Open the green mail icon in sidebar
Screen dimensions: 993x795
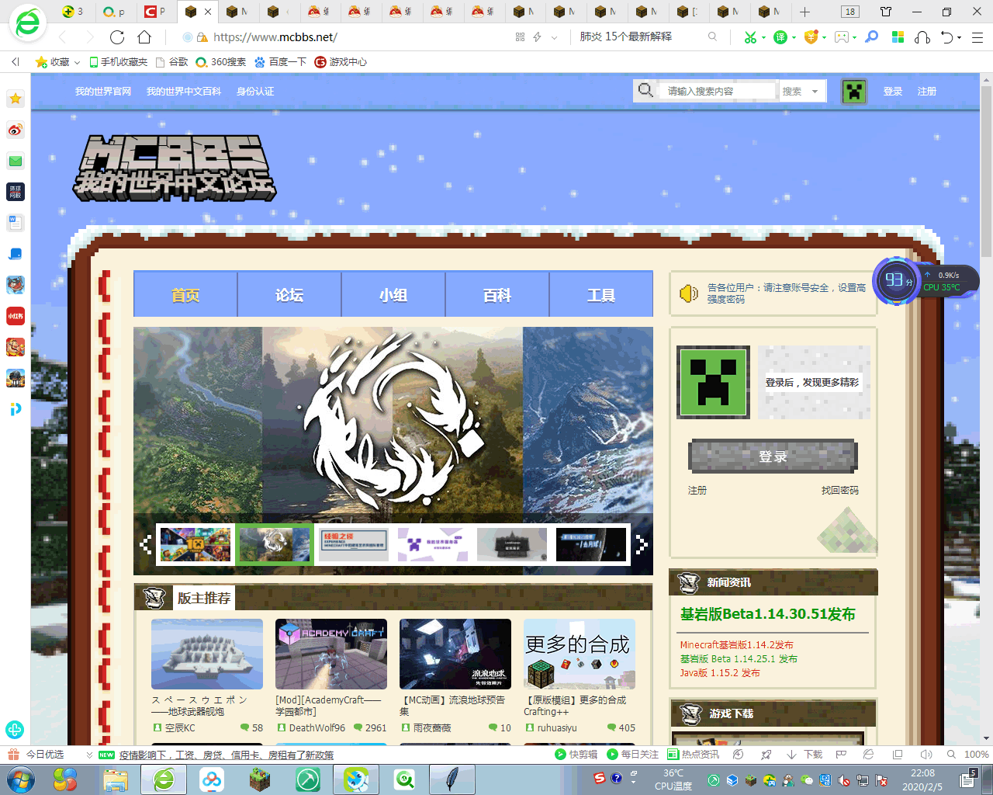tap(16, 161)
